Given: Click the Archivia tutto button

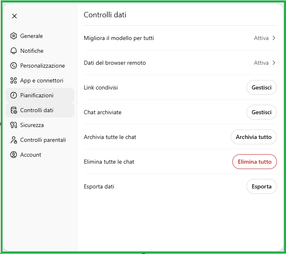Looking at the screenshot, I should click(253, 137).
